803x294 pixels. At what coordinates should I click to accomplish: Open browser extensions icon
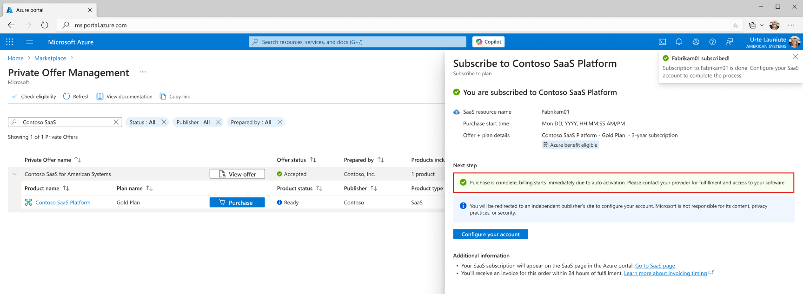(x=752, y=25)
